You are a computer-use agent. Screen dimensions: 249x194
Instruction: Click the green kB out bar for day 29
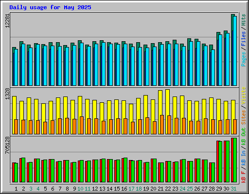(x=220, y=162)
